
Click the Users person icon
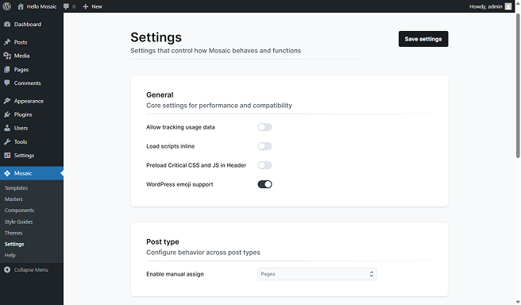coord(7,128)
